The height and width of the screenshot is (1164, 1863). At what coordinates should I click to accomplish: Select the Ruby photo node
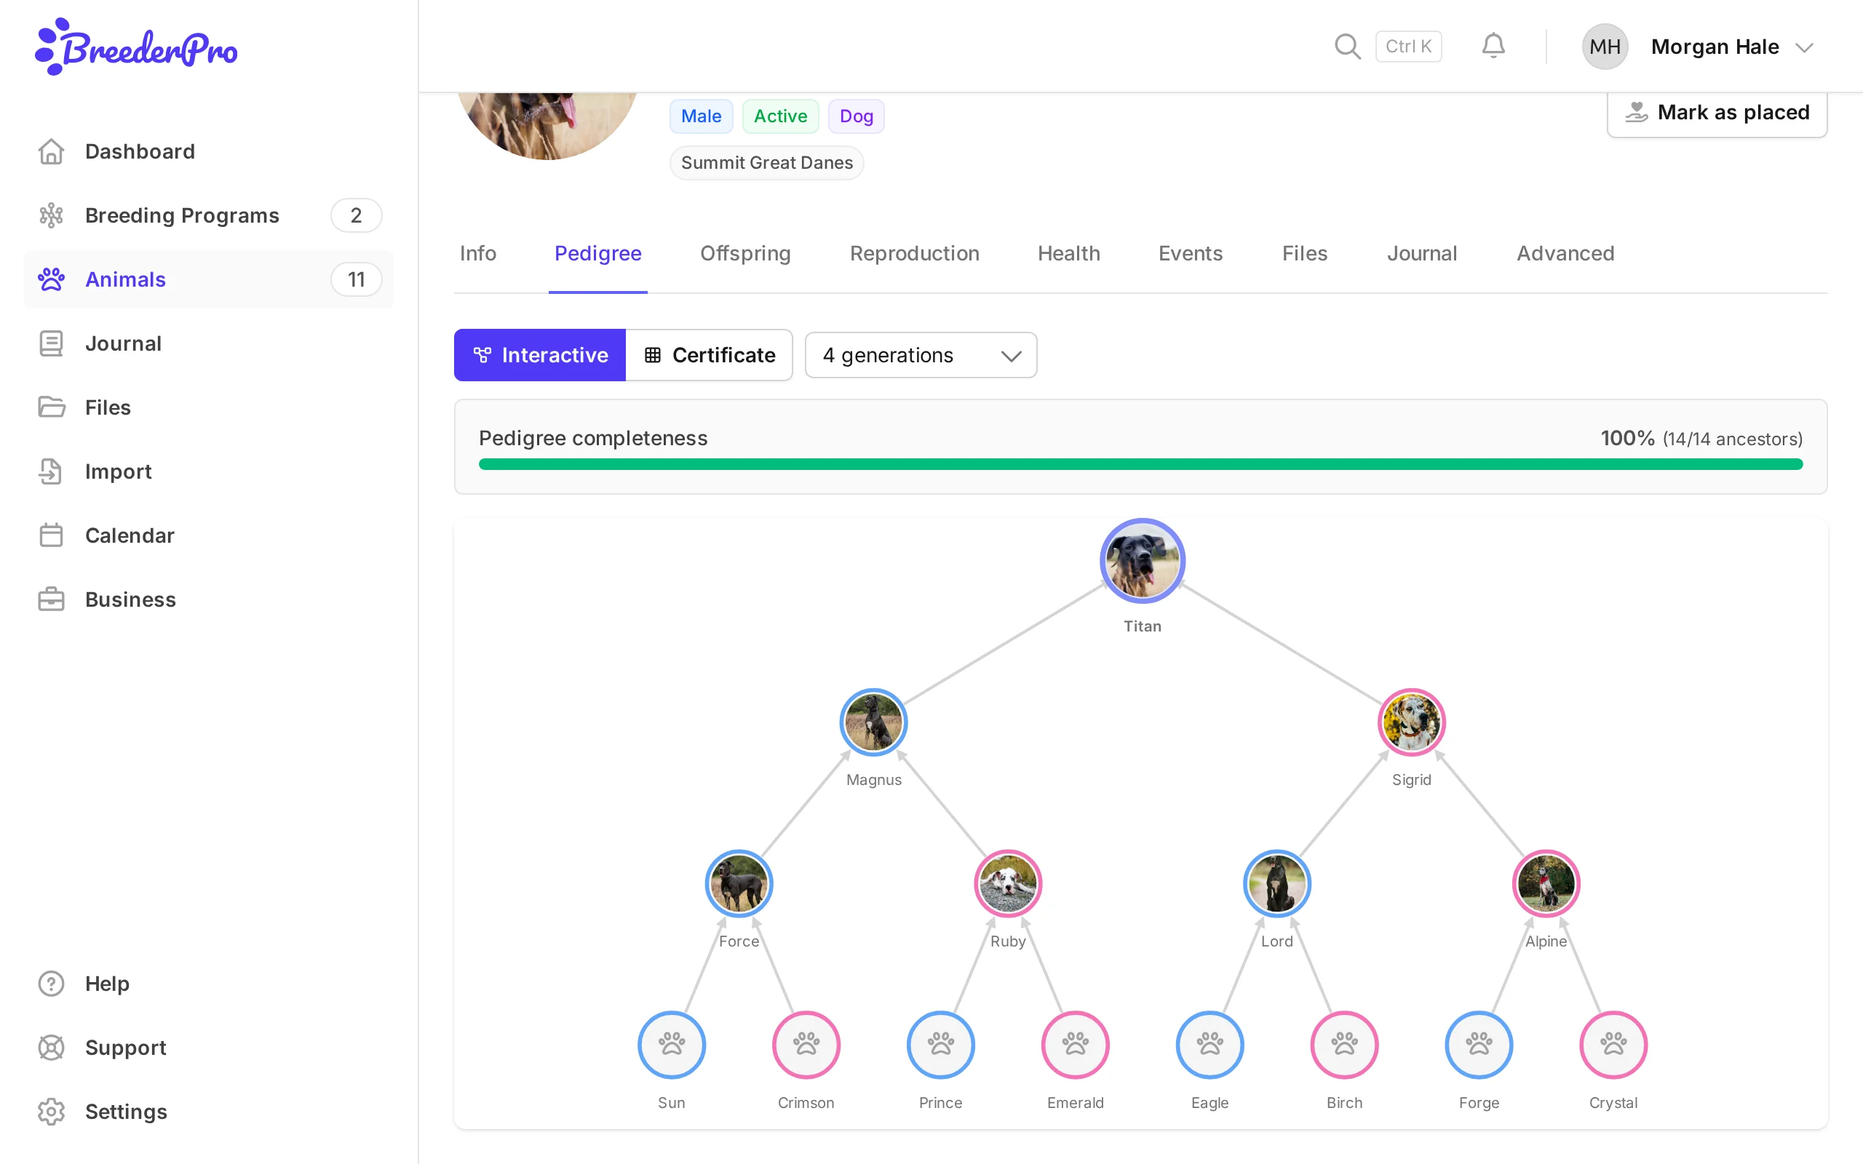tap(1008, 884)
